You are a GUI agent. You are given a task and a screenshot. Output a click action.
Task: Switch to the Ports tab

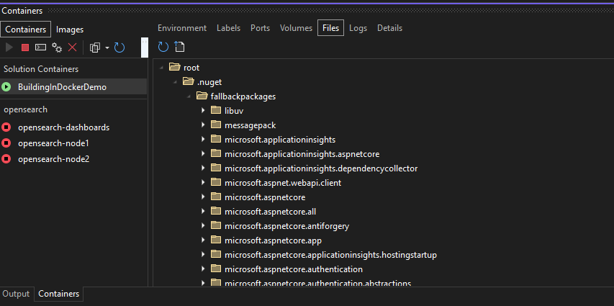(260, 28)
